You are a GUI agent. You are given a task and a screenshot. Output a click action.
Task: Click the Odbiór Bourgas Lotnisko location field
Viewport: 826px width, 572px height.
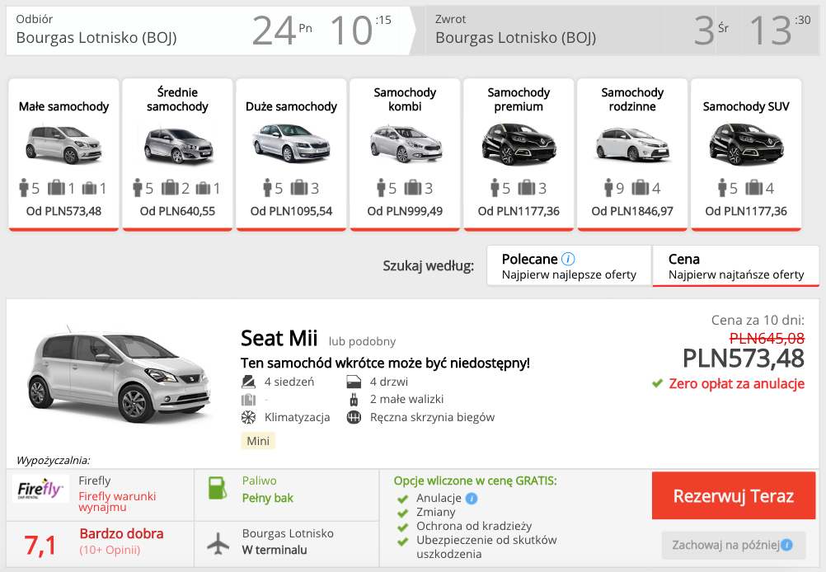click(126, 30)
